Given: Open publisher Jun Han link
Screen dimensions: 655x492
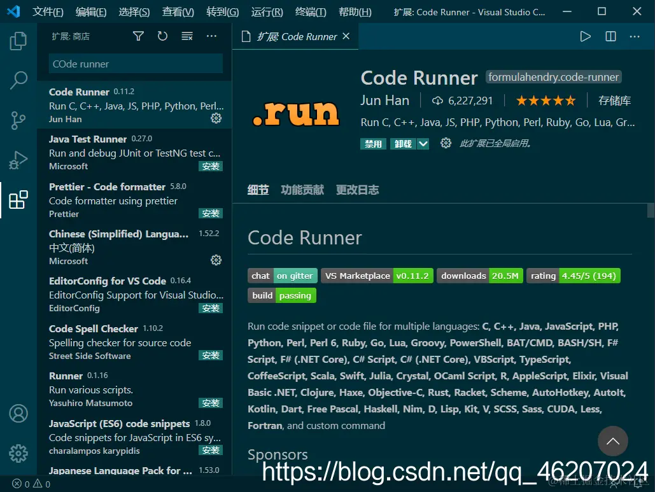Looking at the screenshot, I should pyautogui.click(x=384, y=101).
